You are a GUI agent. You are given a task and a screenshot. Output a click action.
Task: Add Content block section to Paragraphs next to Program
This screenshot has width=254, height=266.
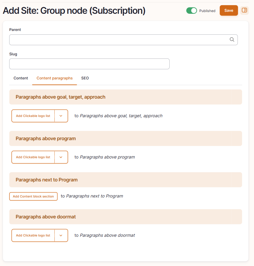click(x=33, y=196)
